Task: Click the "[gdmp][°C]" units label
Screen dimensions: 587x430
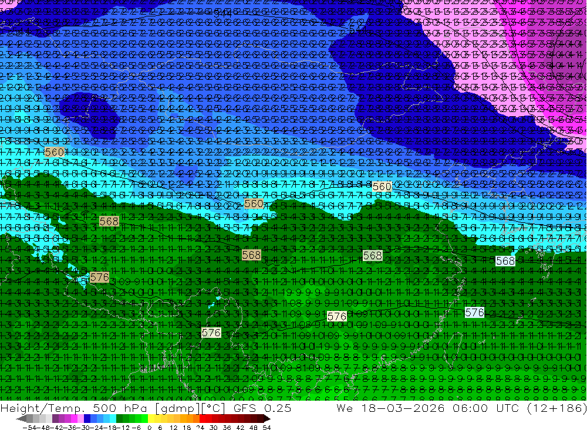Action: (x=191, y=408)
